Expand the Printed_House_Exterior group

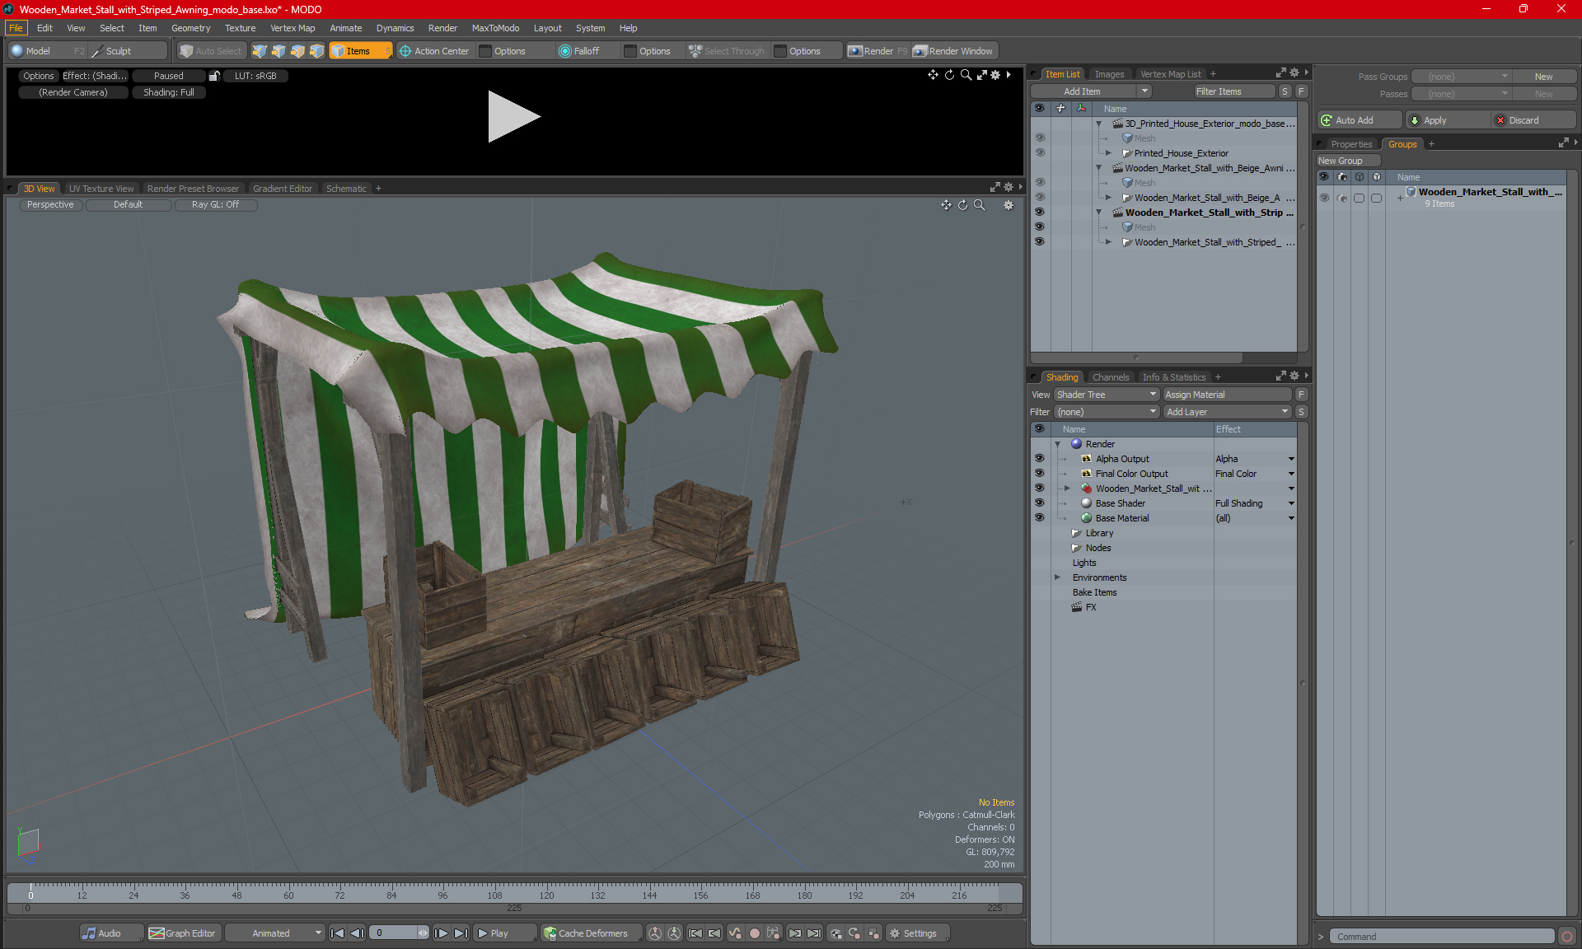(x=1108, y=153)
